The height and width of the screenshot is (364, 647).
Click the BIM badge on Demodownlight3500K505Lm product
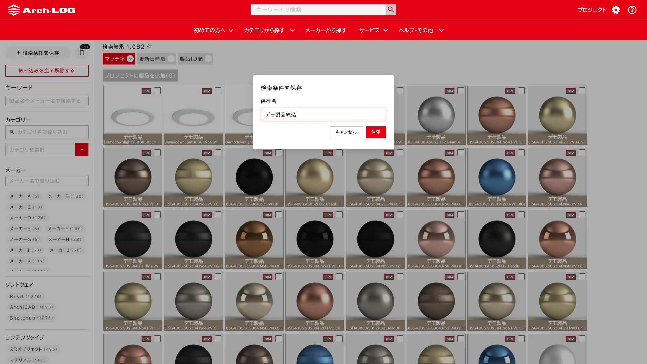(x=146, y=91)
